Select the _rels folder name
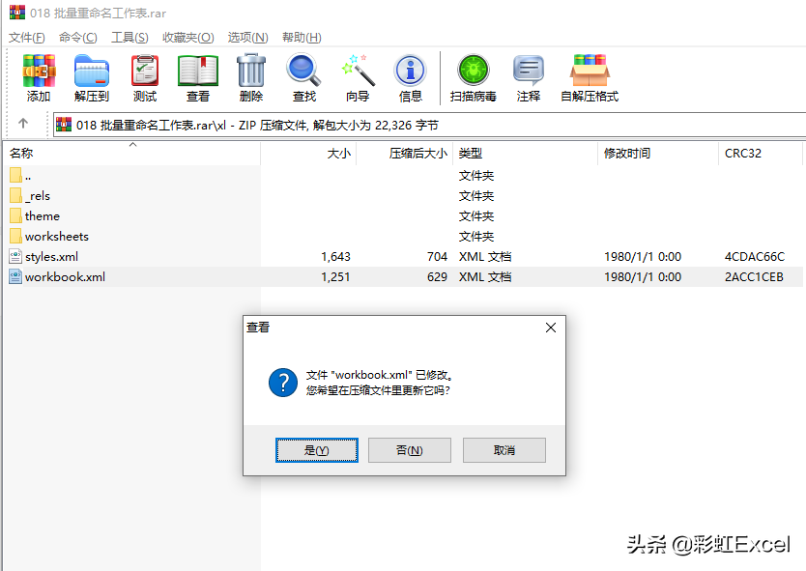Viewport: 806px width, 571px height. [38, 196]
